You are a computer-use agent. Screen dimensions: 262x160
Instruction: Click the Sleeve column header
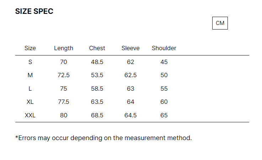130,48
